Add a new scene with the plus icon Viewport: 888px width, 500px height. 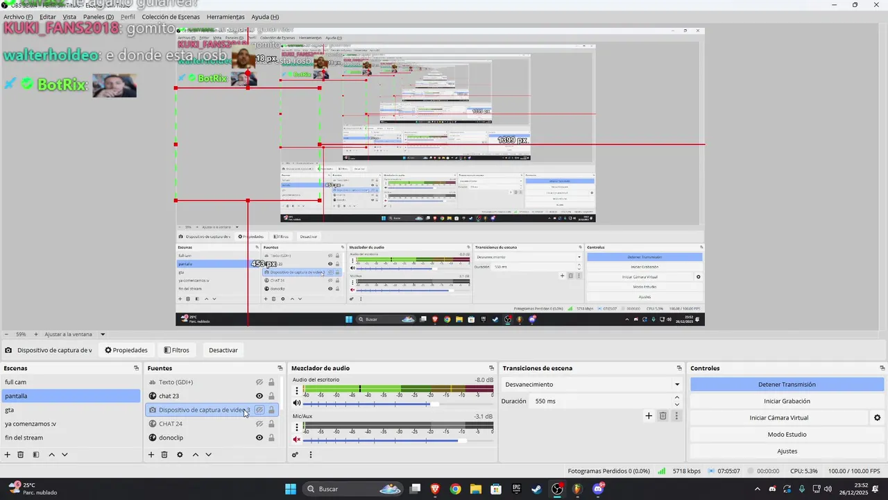click(x=8, y=455)
